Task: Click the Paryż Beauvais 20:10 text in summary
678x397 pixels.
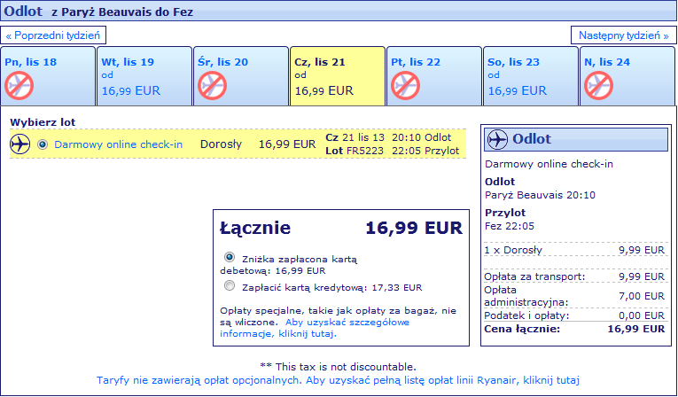Action: click(540, 195)
